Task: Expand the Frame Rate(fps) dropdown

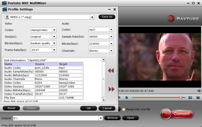Action: pos(54,50)
